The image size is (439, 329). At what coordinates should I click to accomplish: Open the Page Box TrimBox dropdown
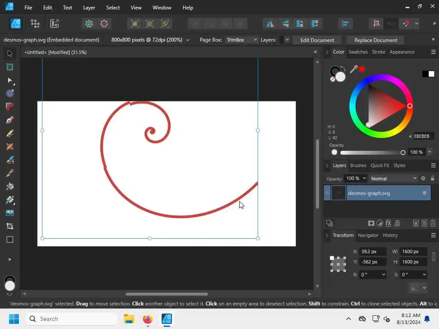(242, 40)
